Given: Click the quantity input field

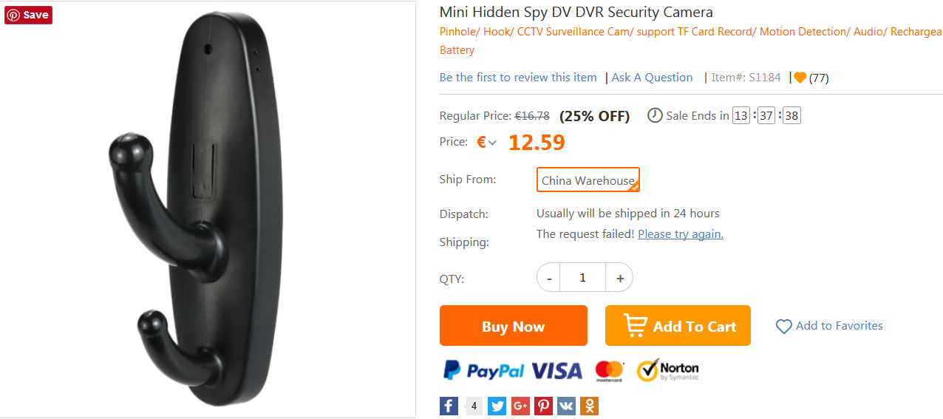Looking at the screenshot, I should (x=582, y=278).
